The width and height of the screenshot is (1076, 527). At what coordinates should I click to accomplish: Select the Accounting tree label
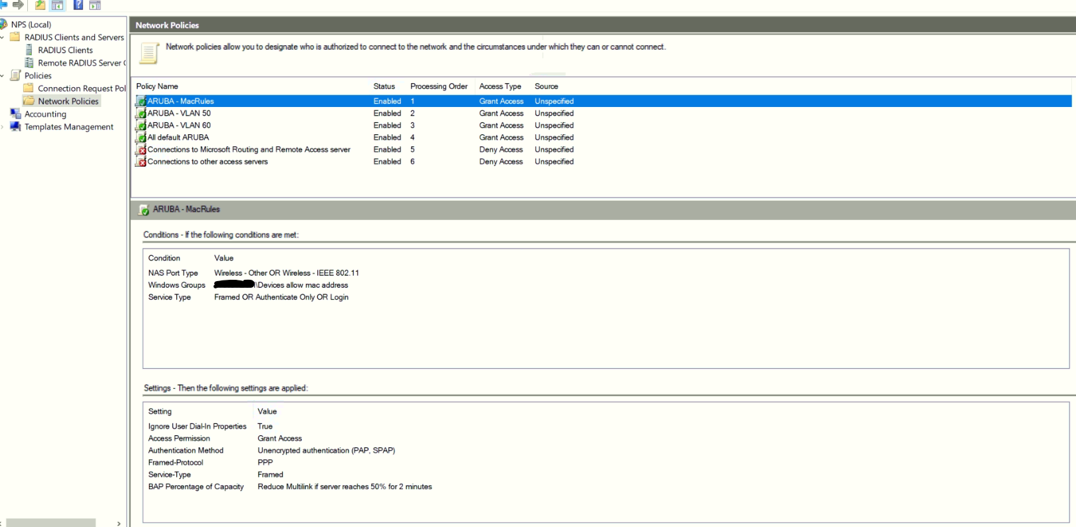tap(45, 114)
